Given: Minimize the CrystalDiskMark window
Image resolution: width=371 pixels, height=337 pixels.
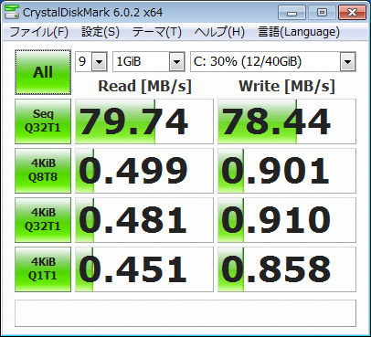Looking at the screenshot, I should pos(291,13).
